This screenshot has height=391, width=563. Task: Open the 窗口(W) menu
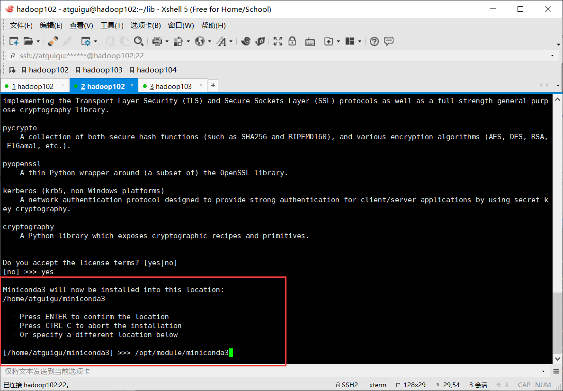click(181, 26)
